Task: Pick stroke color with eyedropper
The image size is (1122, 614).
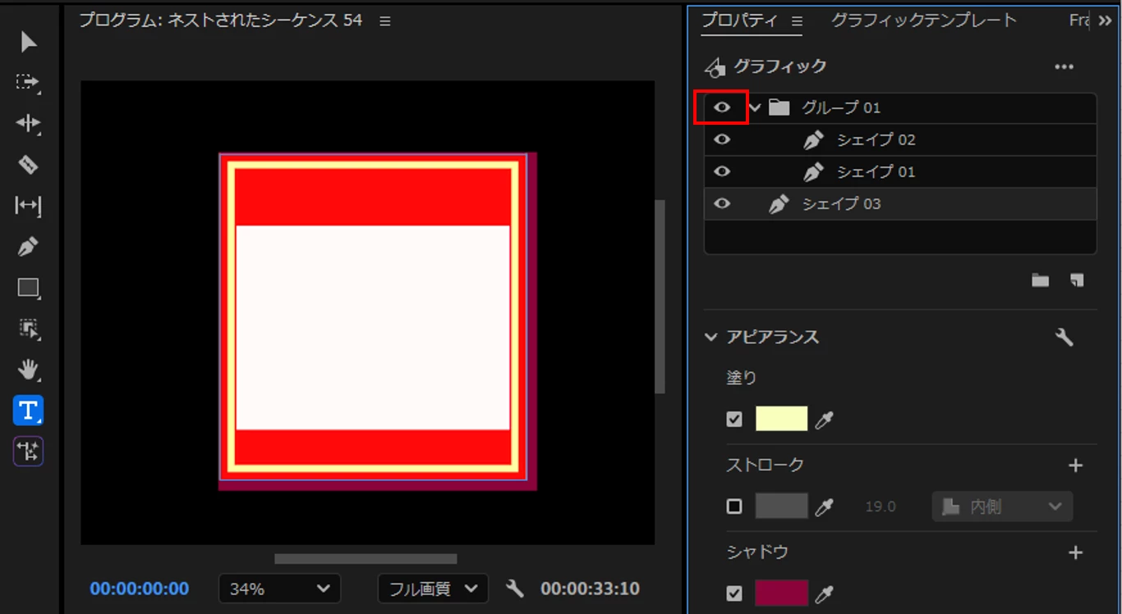Action: tap(824, 506)
